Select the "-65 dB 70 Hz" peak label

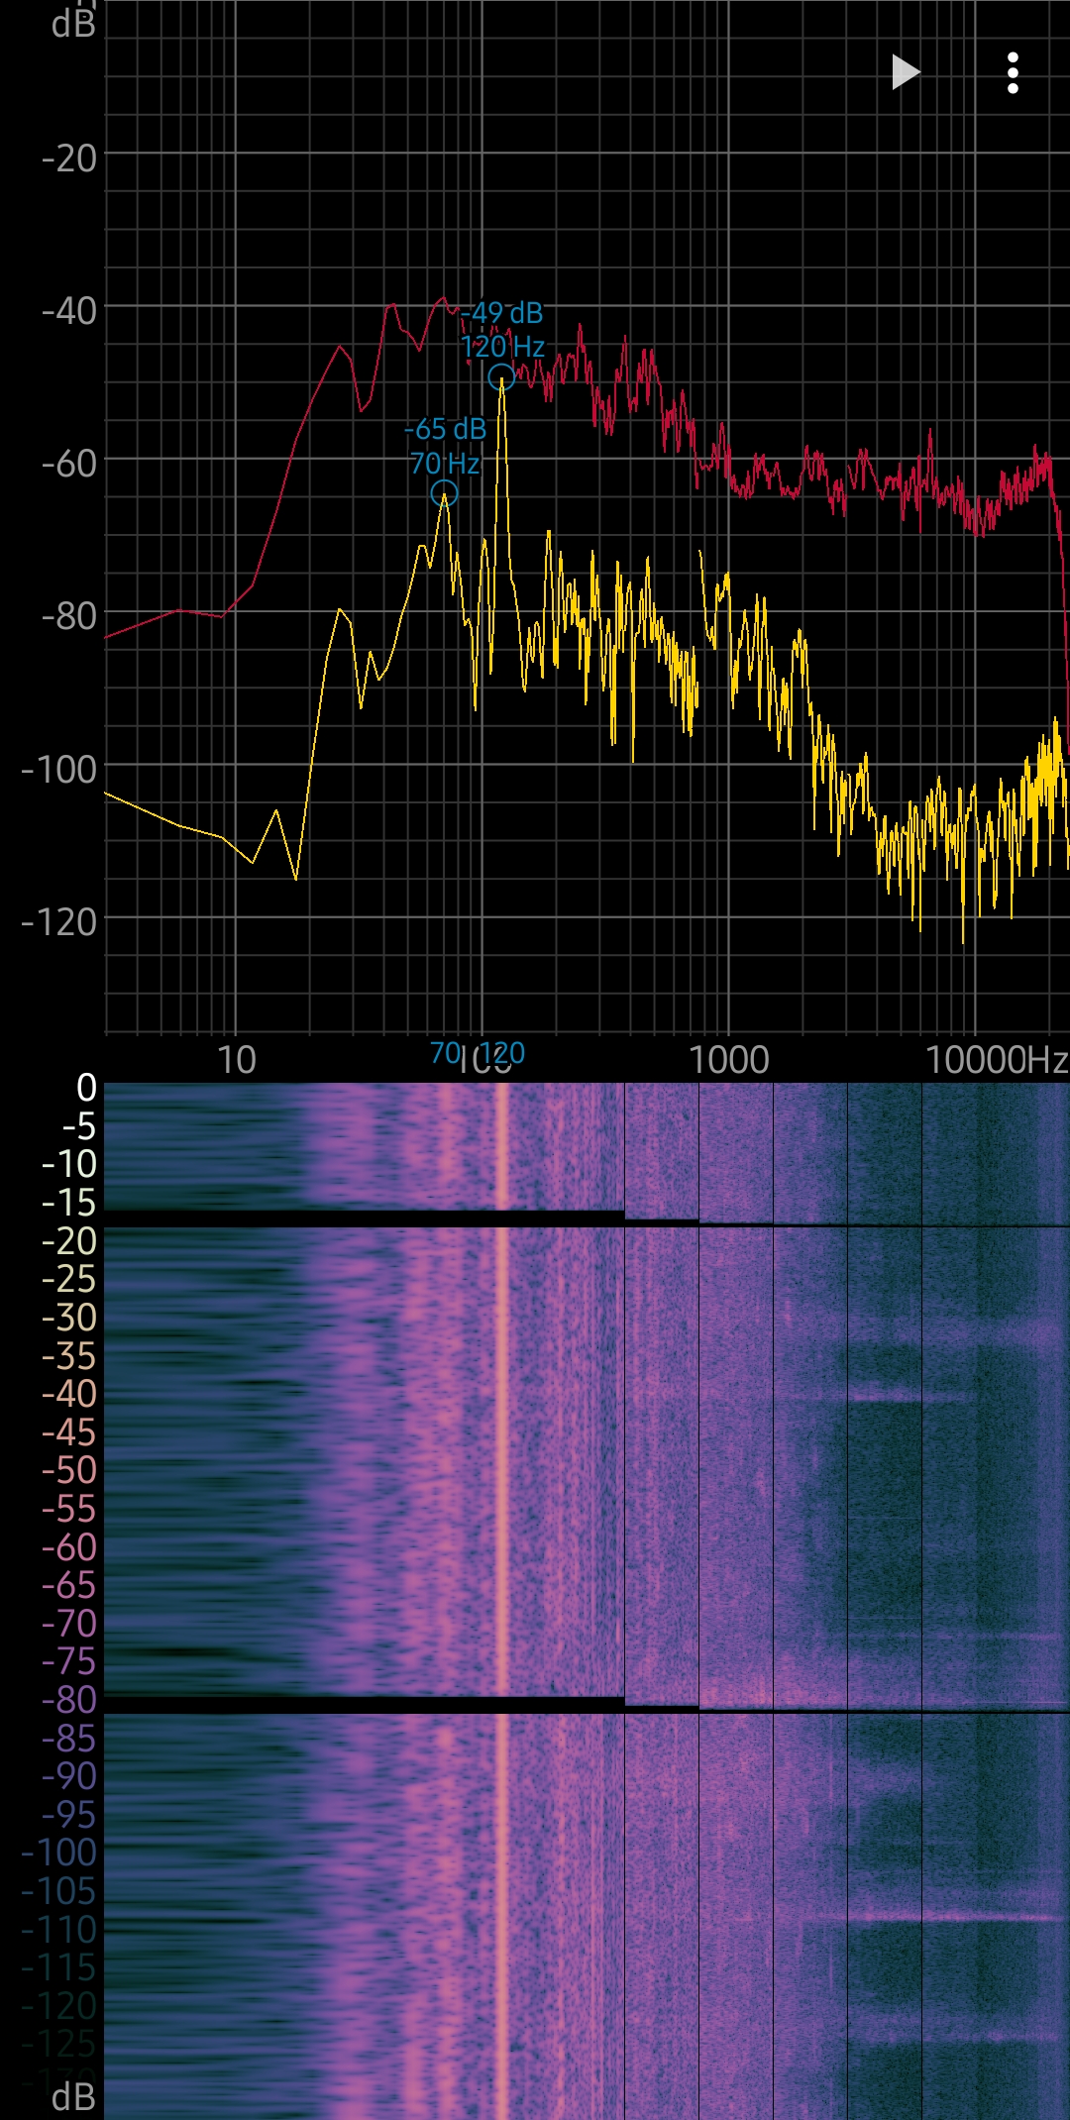446,446
